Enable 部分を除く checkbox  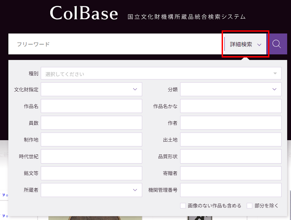tap(250, 206)
